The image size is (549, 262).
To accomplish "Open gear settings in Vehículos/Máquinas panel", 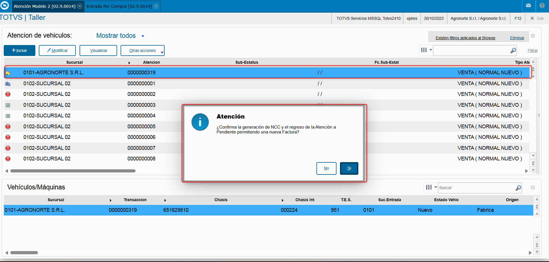I will [x=533, y=187].
